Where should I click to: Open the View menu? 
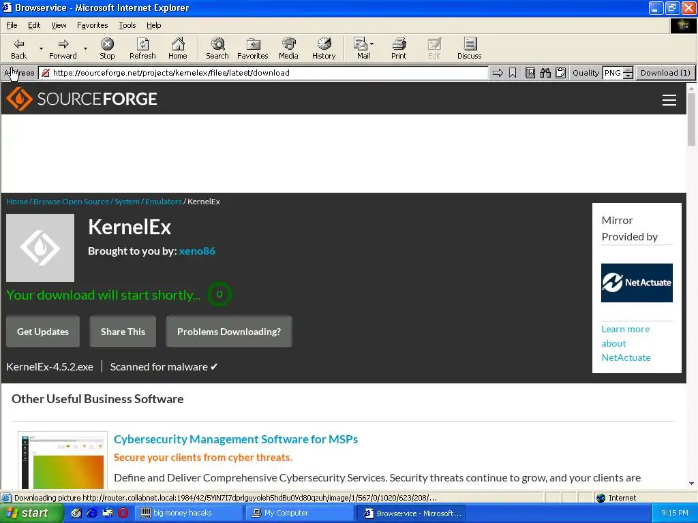59,25
